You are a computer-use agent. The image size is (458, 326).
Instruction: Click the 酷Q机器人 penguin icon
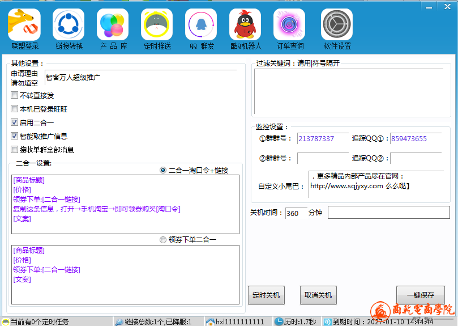[245, 25]
